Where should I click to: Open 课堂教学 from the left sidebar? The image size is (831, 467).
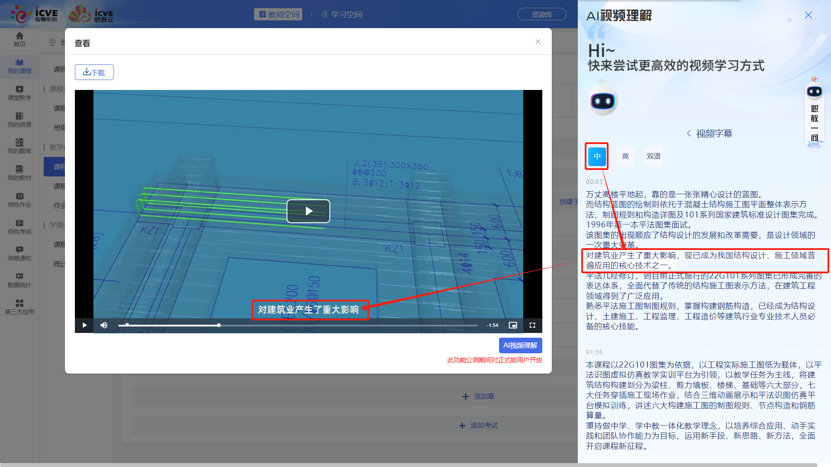tap(19, 93)
